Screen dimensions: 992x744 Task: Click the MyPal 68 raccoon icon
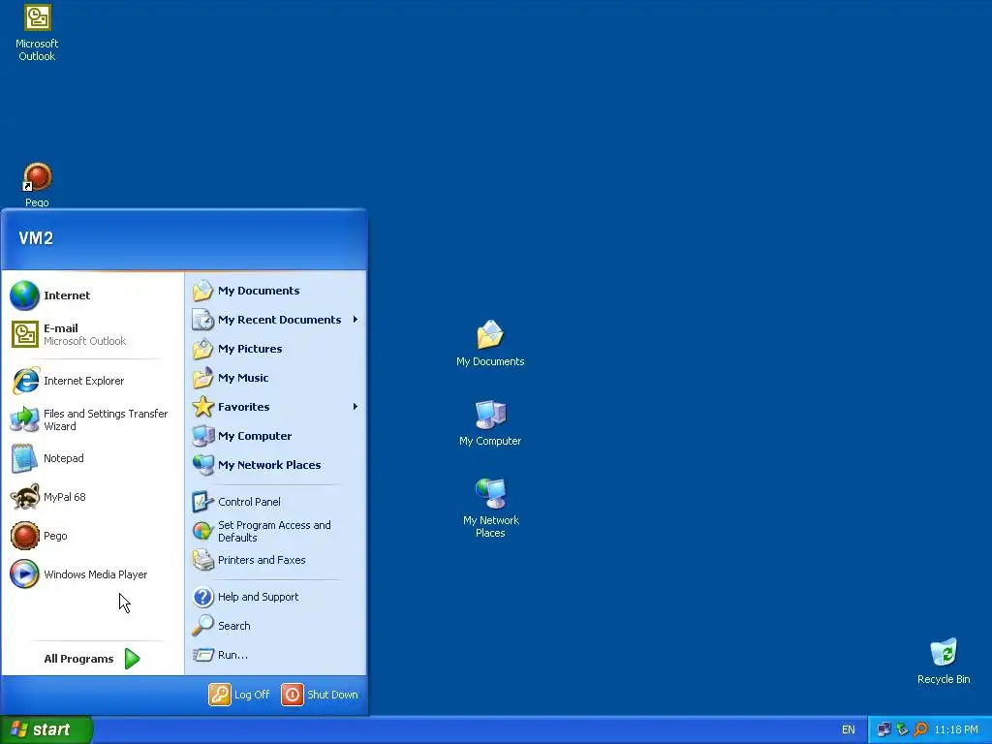[x=24, y=497]
